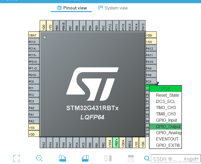Select pin PA1 on the left side
The width and height of the screenshot is (201, 164).
34,114
